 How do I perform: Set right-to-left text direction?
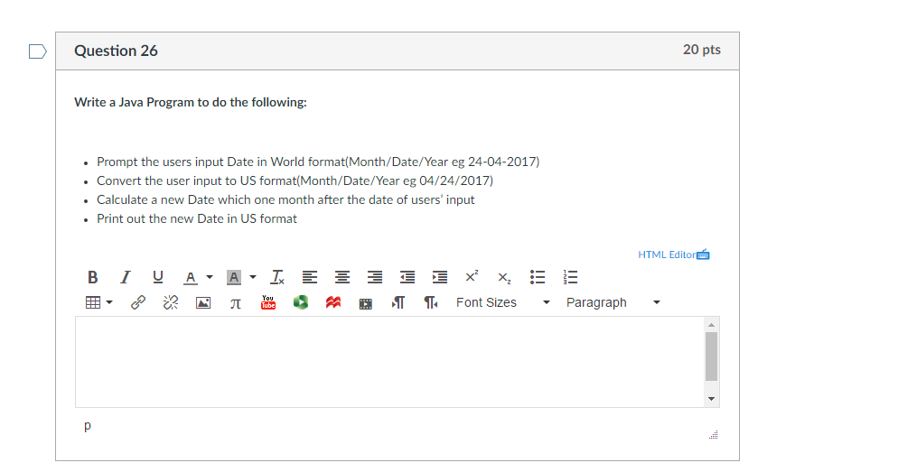click(431, 302)
